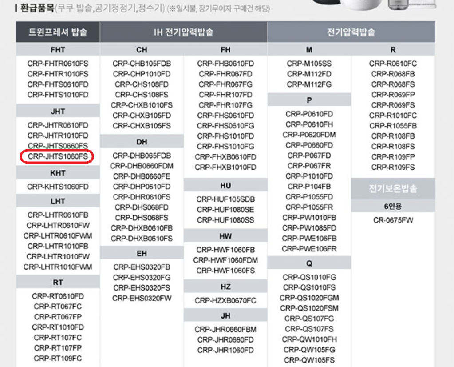Image resolution: width=454 pixels, height=367 pixels.
Task: Click CRP-CHXB1010FS model entry
Action: pos(142,105)
